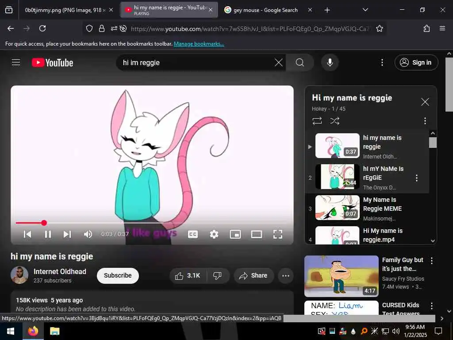453x340 pixels.
Task: Open Internet Oldhead channel name link
Action: pyautogui.click(x=60, y=271)
